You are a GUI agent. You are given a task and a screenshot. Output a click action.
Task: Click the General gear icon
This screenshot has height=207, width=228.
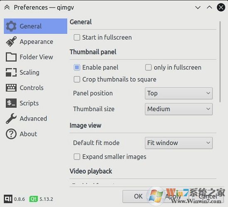(x=11, y=26)
